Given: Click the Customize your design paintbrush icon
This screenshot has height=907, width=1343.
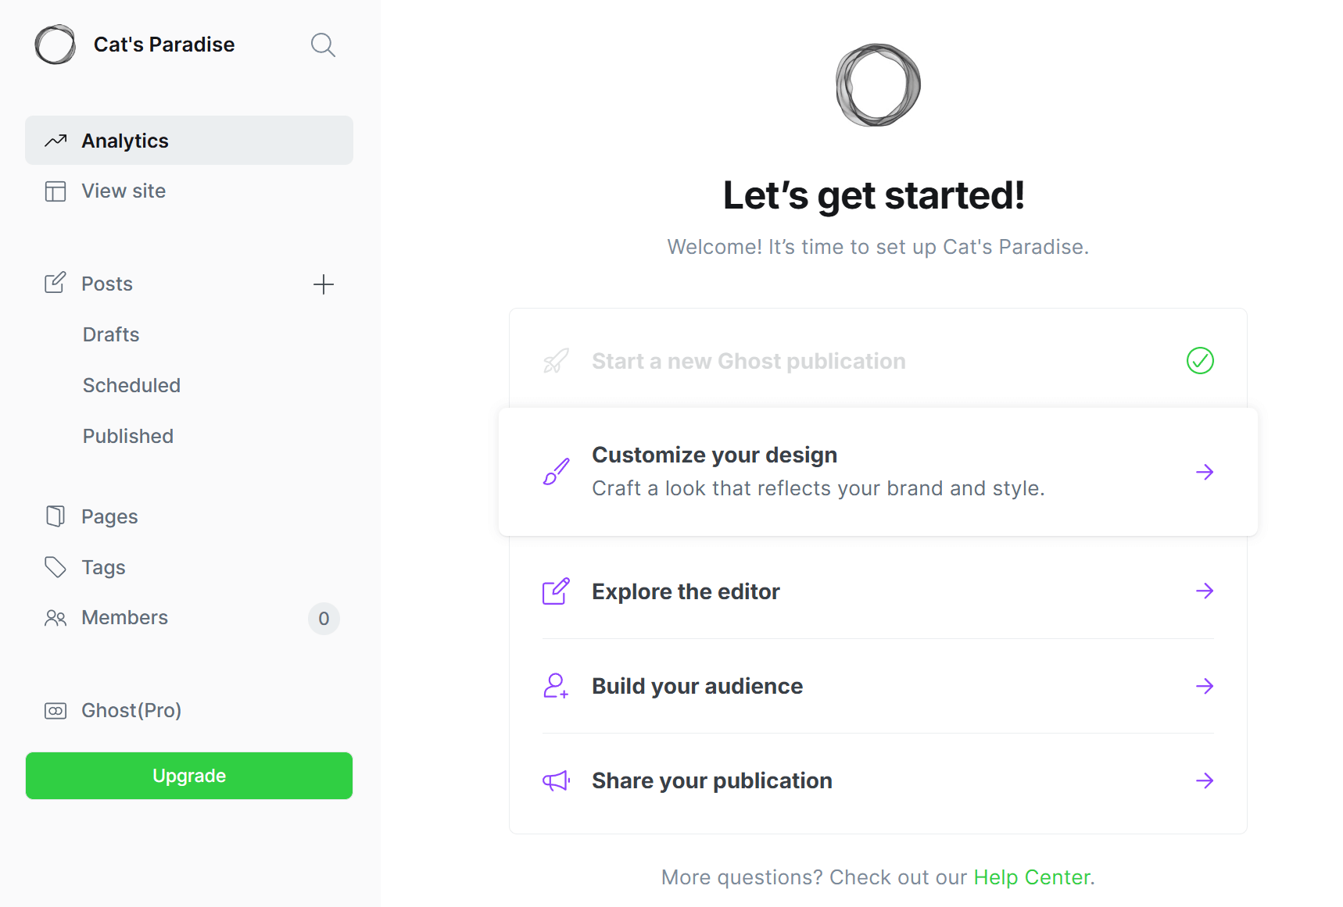Looking at the screenshot, I should tap(555, 470).
